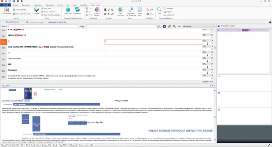This screenshot has width=272, height=147.
Task: Select the first translation result row 11
Action: click(x=244, y=30)
